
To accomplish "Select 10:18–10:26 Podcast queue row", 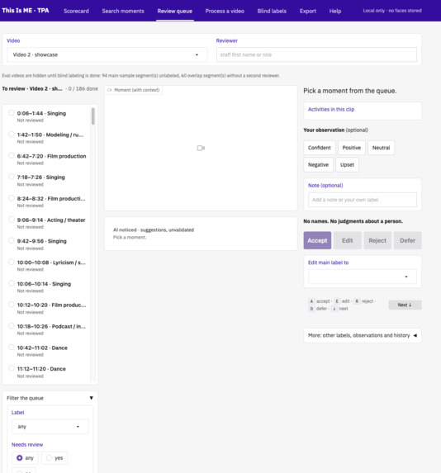I will [x=48, y=329].
